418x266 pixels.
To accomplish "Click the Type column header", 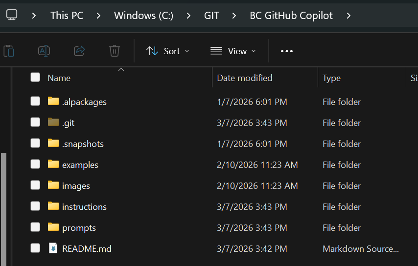I will (x=331, y=78).
